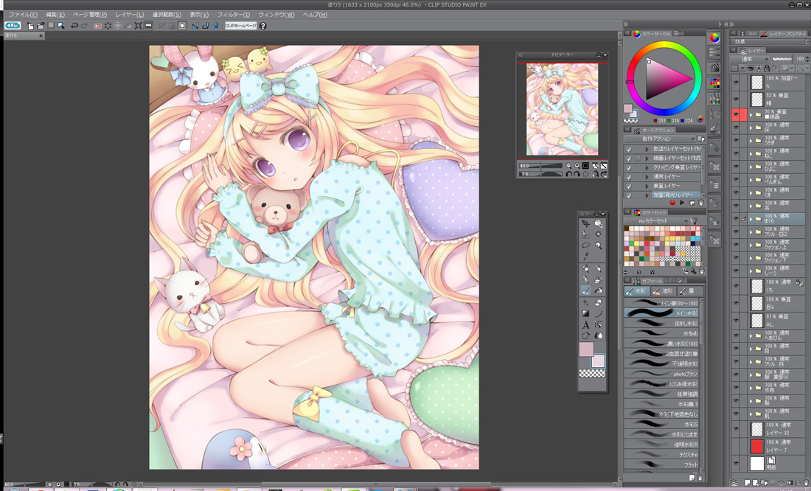Screen dimensions: 811x491
Task: Click the color wheel dock icon
Action: [715, 38]
